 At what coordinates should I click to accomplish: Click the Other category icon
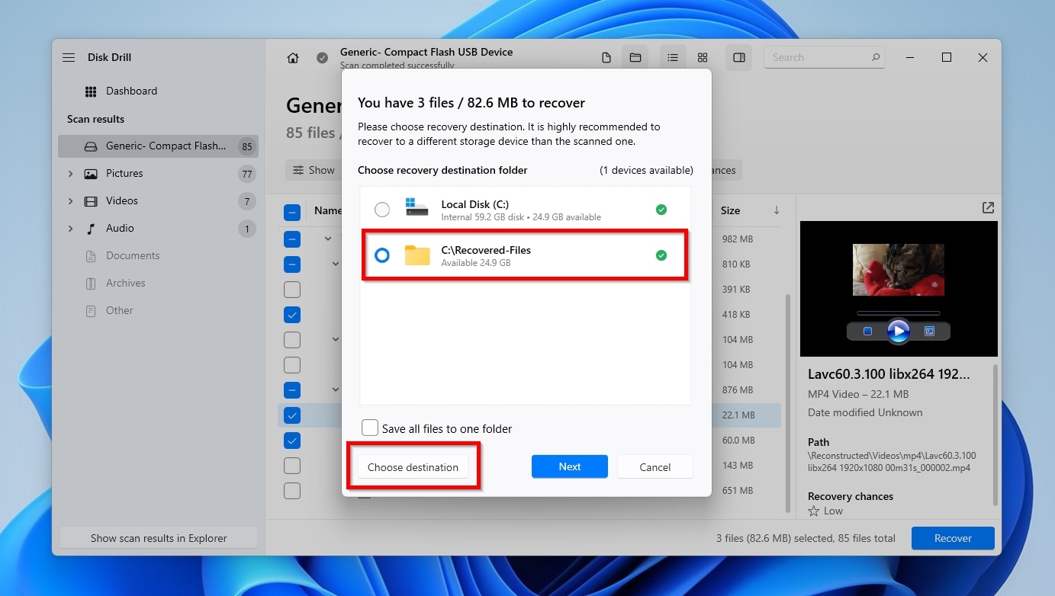pyautogui.click(x=91, y=311)
